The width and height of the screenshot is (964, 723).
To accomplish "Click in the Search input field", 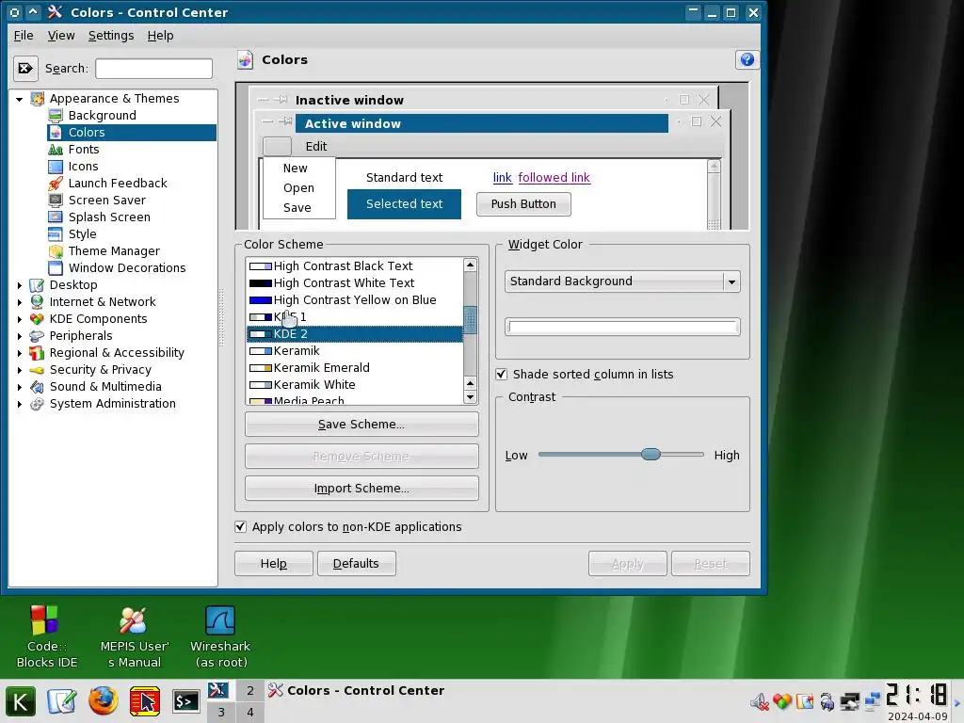I will click(153, 68).
